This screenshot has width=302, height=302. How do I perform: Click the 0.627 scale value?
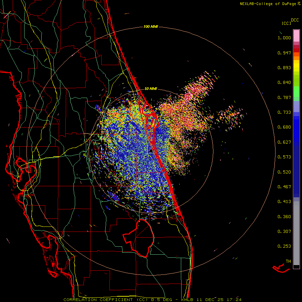point(284,142)
